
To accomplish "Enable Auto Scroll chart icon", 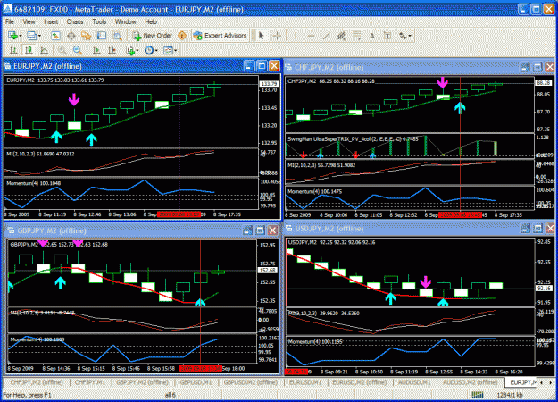I will [96, 51].
